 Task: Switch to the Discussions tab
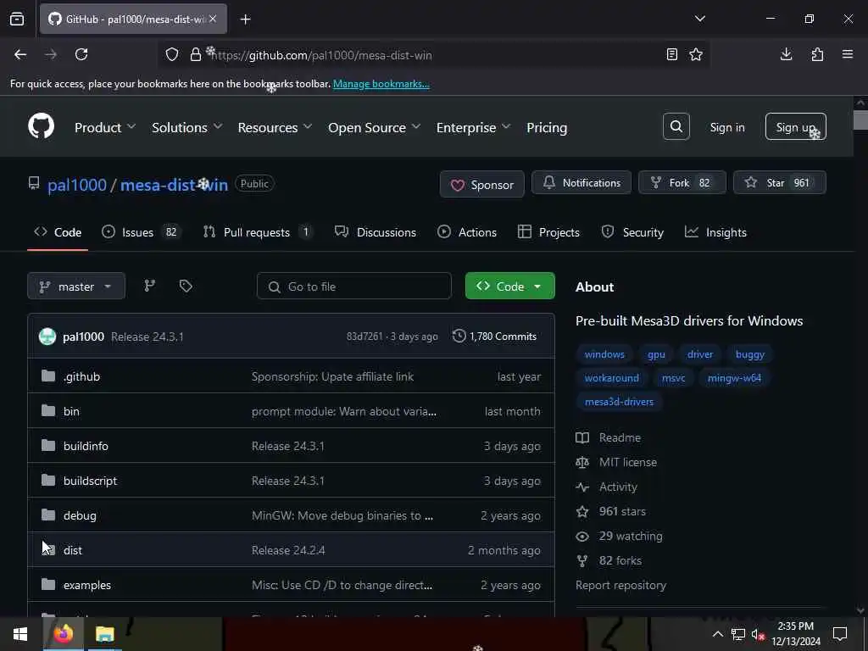pos(376,232)
